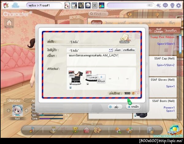Click the pyramid item slot icon
184x144 pixels.
102,6
